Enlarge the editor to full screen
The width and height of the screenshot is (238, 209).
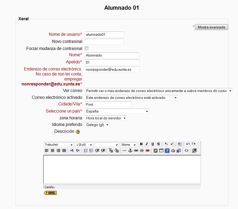pos(194,151)
